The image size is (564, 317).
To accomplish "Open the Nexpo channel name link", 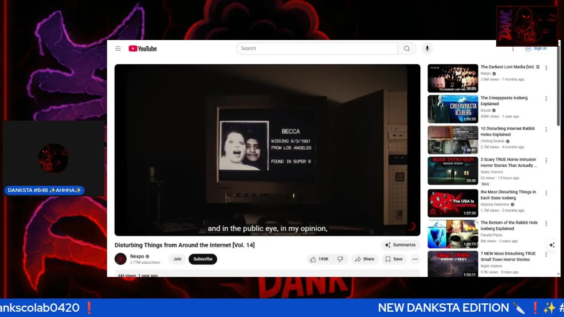I will coord(137,256).
